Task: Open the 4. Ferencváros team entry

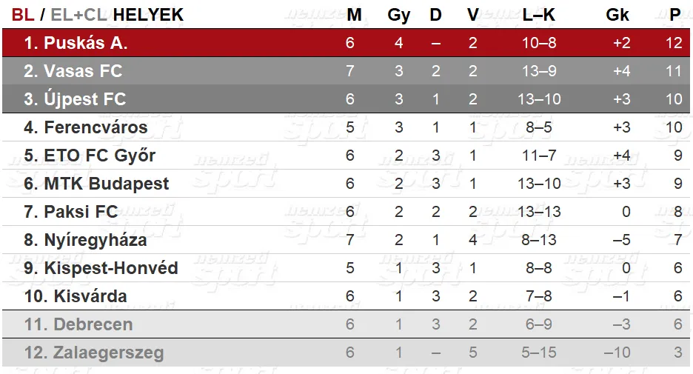Action: 86,127
